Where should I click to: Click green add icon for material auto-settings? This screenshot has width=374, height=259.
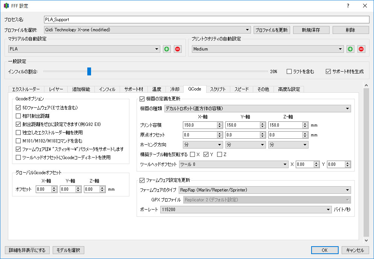tap(167, 49)
